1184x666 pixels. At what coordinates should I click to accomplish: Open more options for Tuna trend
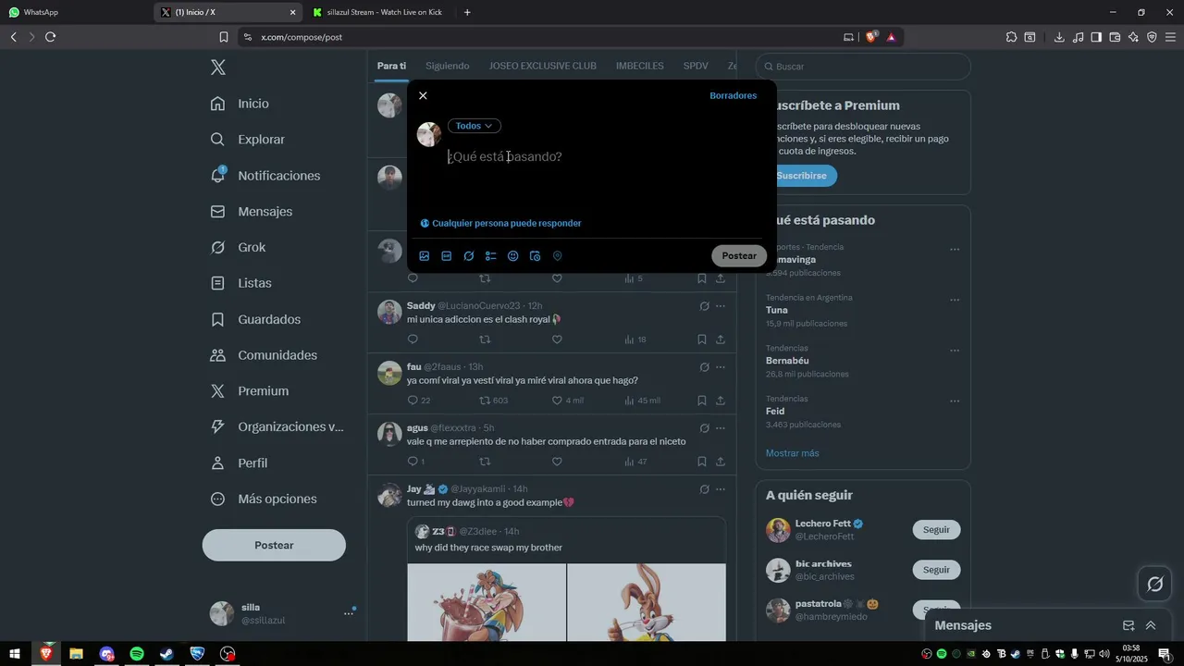tap(955, 300)
